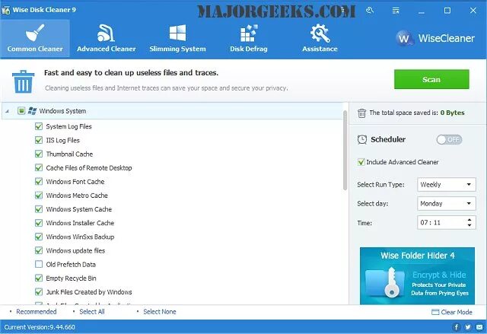Click the Scheduler clock icon

pyautogui.click(x=362, y=140)
